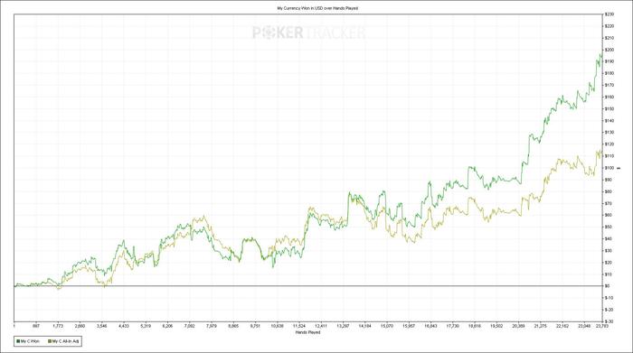The height and width of the screenshot is (353, 633).
Task: Click the $230 y-axis label
Action: [609, 14]
